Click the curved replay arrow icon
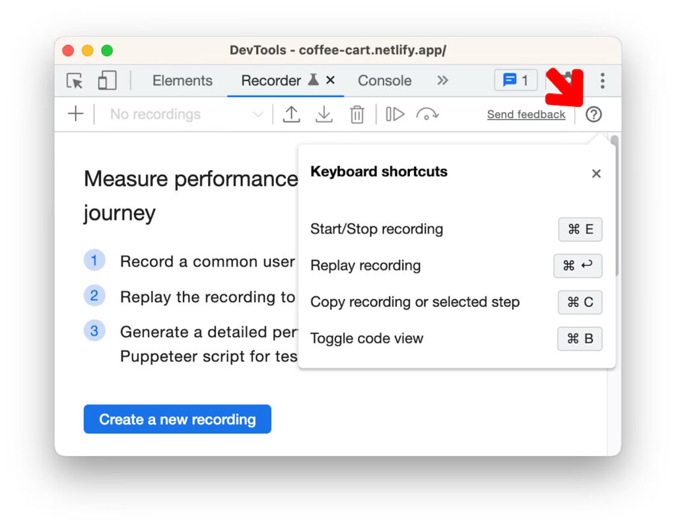The image size is (676, 528). [x=428, y=114]
